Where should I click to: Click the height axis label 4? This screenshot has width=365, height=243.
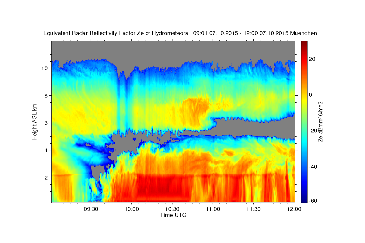(x=45, y=150)
